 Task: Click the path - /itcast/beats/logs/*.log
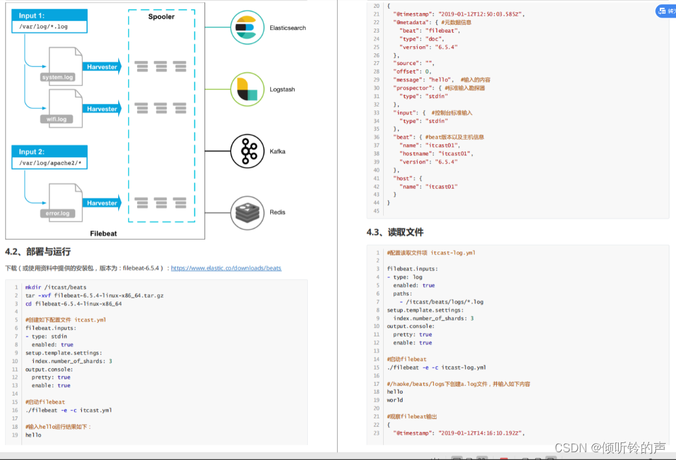442,301
